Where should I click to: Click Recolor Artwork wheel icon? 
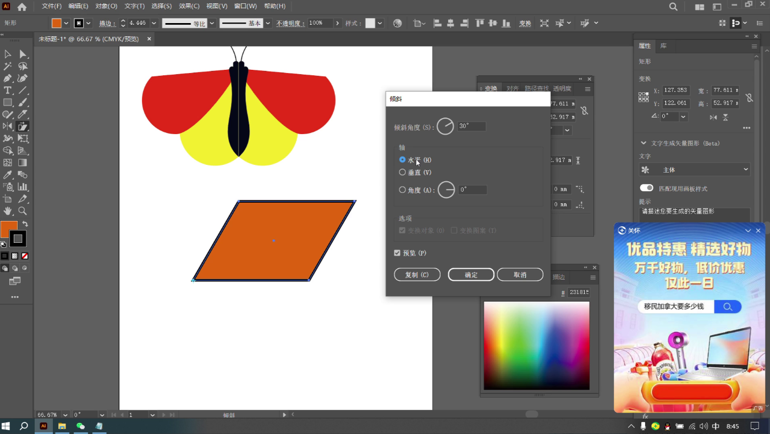pyautogui.click(x=398, y=23)
